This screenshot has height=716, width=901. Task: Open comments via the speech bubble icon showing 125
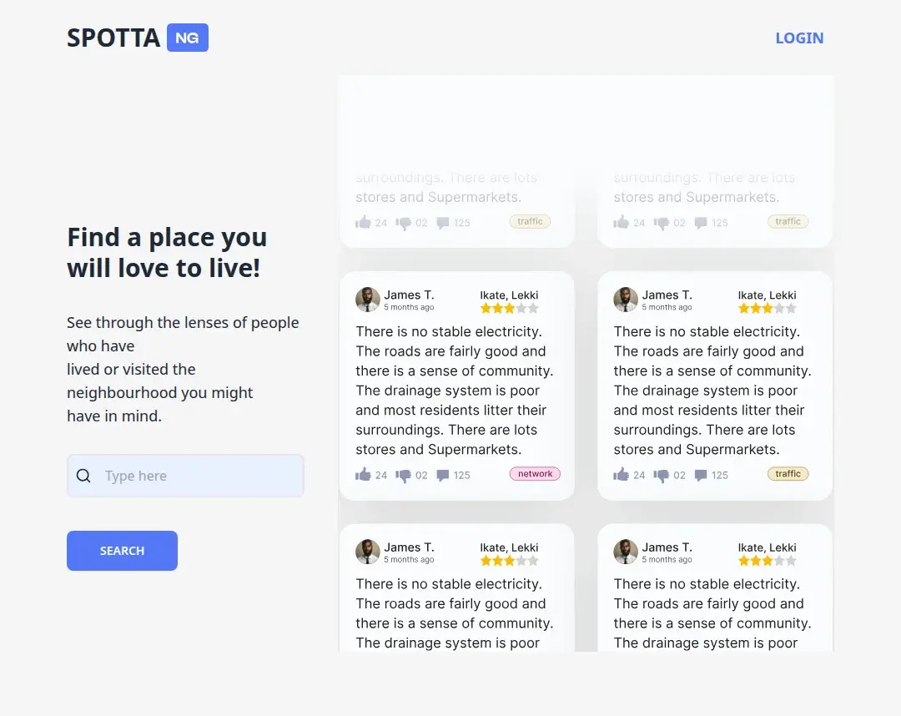coord(444,474)
